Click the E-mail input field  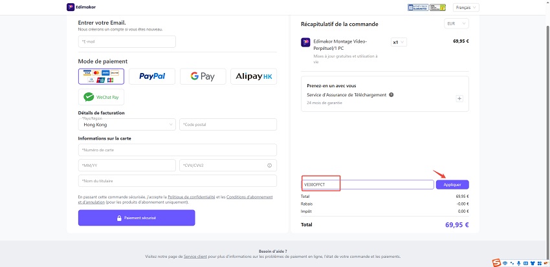(x=127, y=41)
